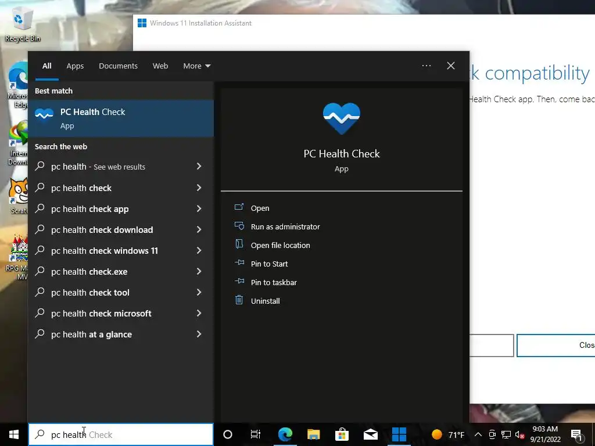Switch to the Documents search tab
The height and width of the screenshot is (446, 595).
point(118,66)
